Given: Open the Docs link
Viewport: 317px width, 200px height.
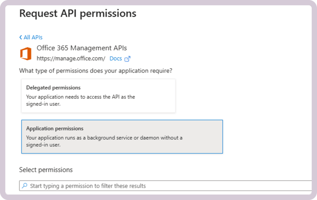Looking at the screenshot, I should [x=115, y=58].
